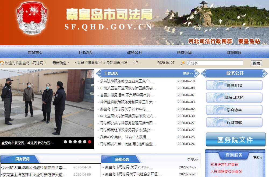
Task: Open article 司法部公共法律服务管理局推出四
Action: 128,123
